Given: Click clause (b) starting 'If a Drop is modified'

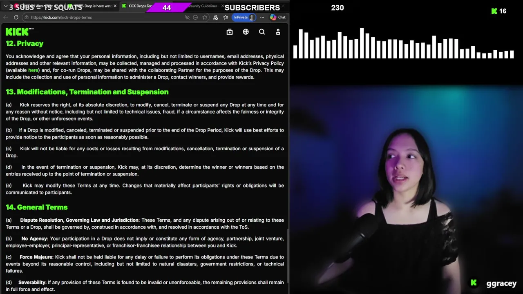Looking at the screenshot, I should click(x=145, y=134).
